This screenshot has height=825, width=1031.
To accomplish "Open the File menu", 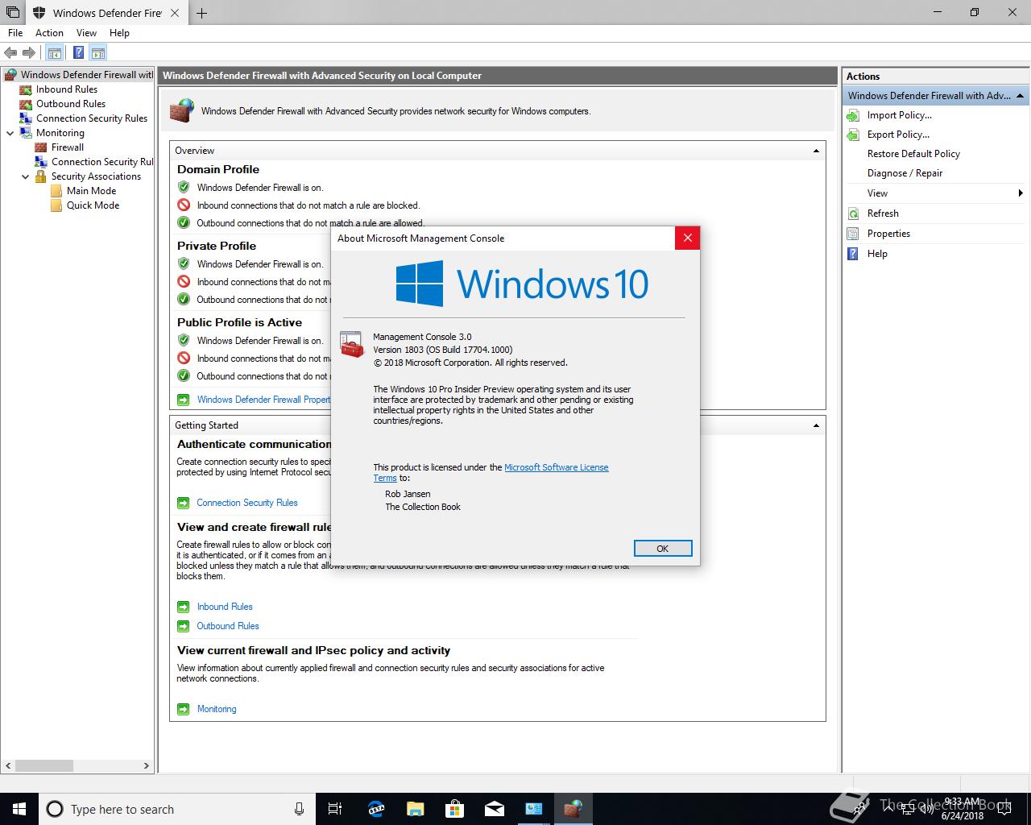I will tap(15, 33).
